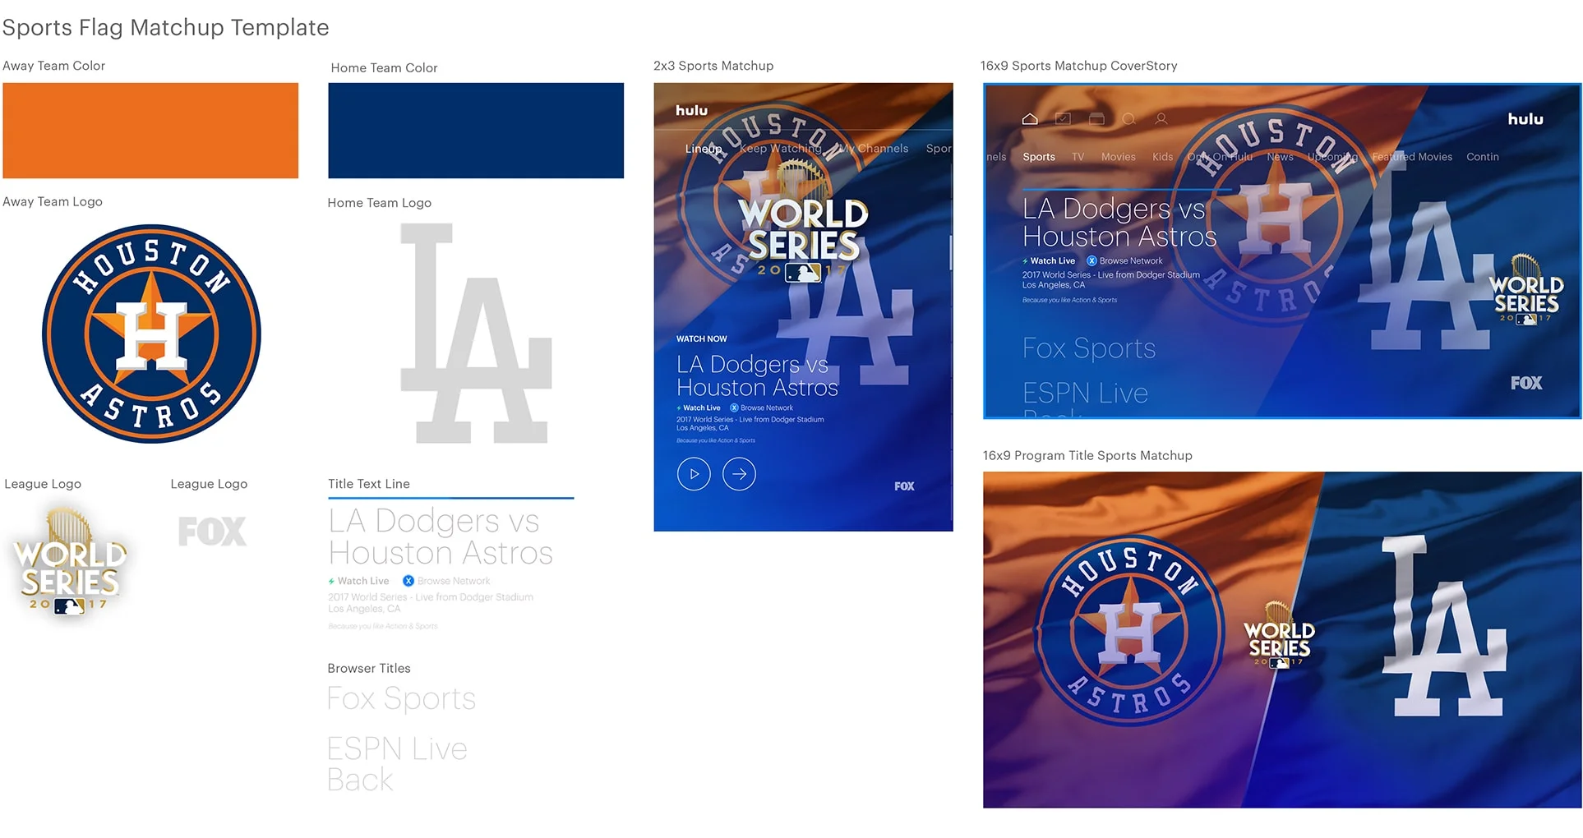Click the hulu logo in 2x3 Sports Matchup

point(691,110)
